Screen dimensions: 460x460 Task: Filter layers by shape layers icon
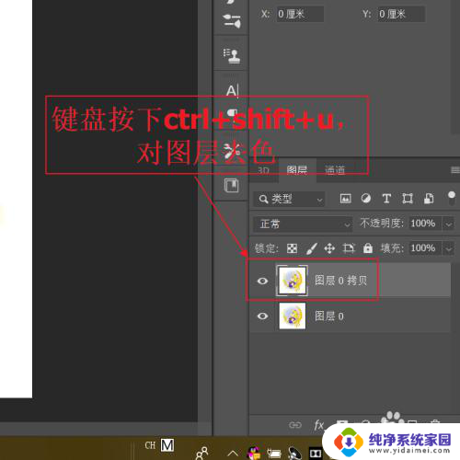tap(408, 199)
